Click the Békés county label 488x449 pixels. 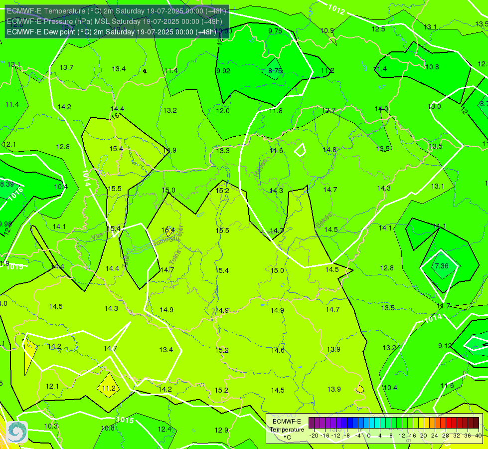324,221
